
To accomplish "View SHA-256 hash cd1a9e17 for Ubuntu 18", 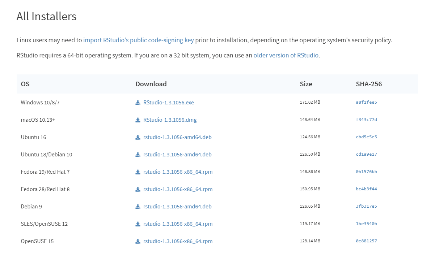I will click(366, 154).
